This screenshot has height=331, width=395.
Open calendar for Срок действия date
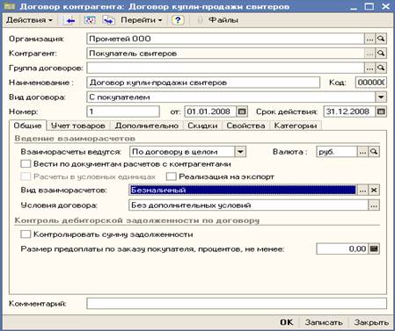381,112
